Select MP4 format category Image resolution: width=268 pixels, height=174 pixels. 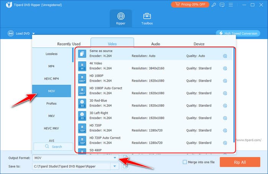tap(51, 66)
